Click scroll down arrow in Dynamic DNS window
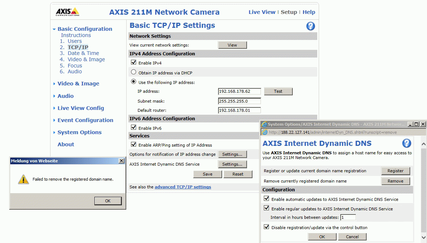Viewport: 427px width, 243px height. coord(423,237)
